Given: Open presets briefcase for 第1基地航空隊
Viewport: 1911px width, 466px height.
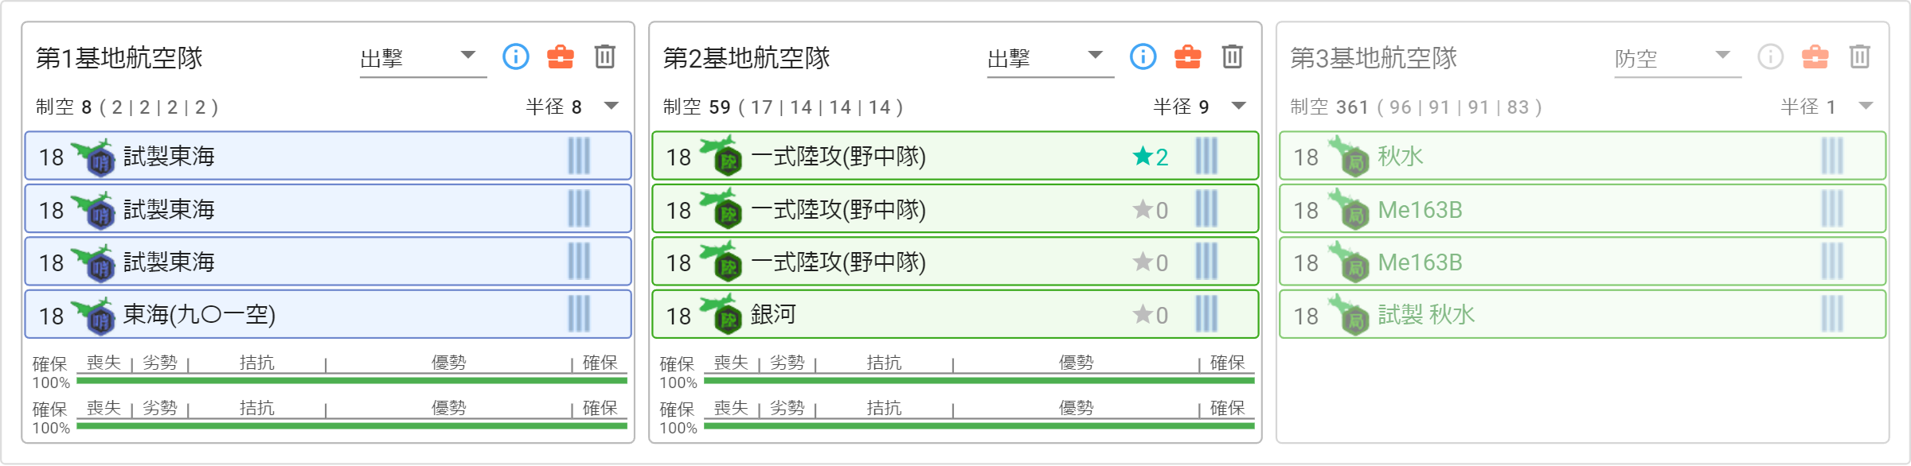Looking at the screenshot, I should tap(561, 56).
